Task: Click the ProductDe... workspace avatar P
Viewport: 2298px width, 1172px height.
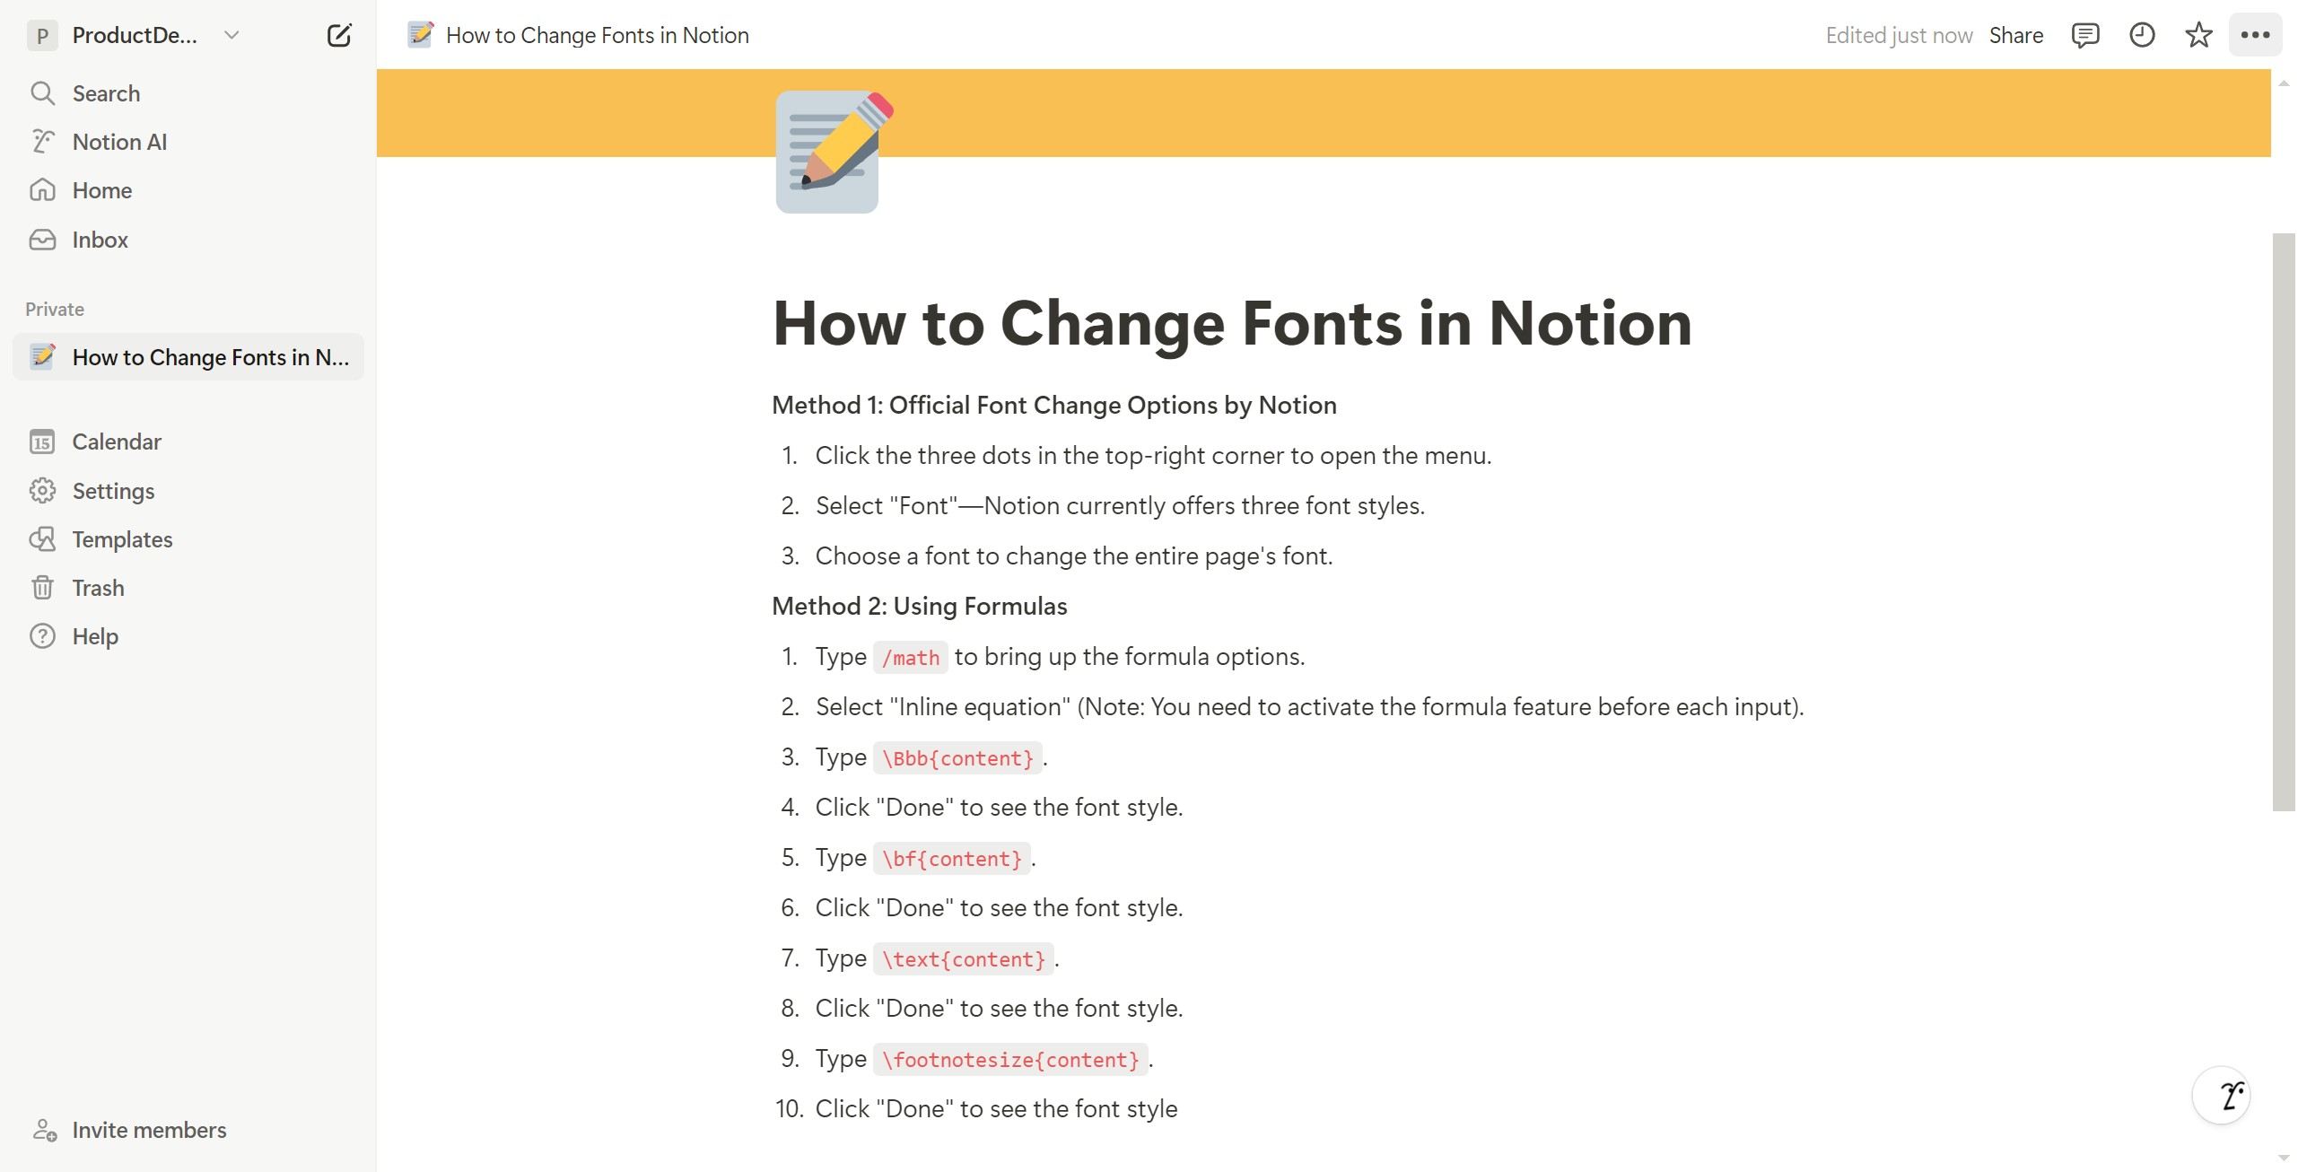Action: point(42,35)
